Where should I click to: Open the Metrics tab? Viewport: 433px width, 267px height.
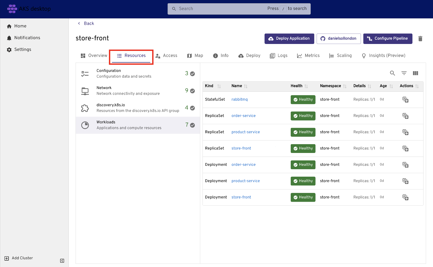coord(308,55)
